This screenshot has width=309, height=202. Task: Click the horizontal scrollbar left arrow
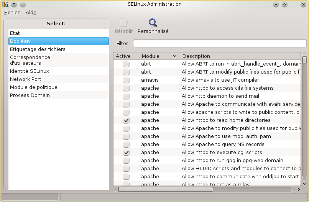tap(115, 190)
